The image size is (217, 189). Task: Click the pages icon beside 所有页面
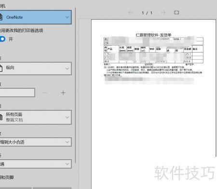(1, 117)
